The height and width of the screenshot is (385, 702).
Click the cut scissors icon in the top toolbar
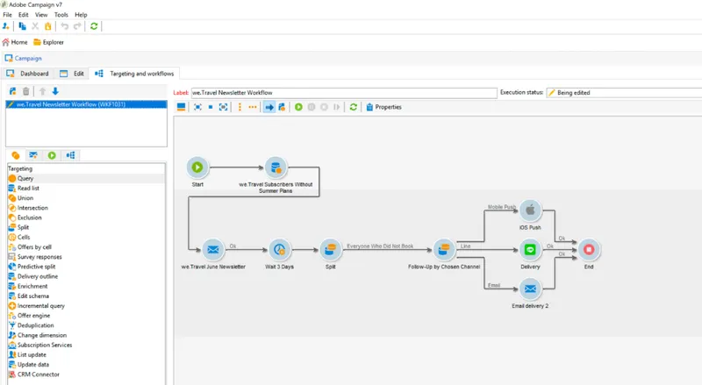35,26
